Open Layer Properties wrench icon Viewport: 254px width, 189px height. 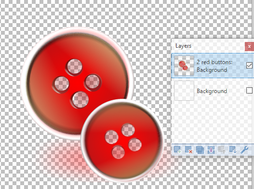[x=244, y=149]
